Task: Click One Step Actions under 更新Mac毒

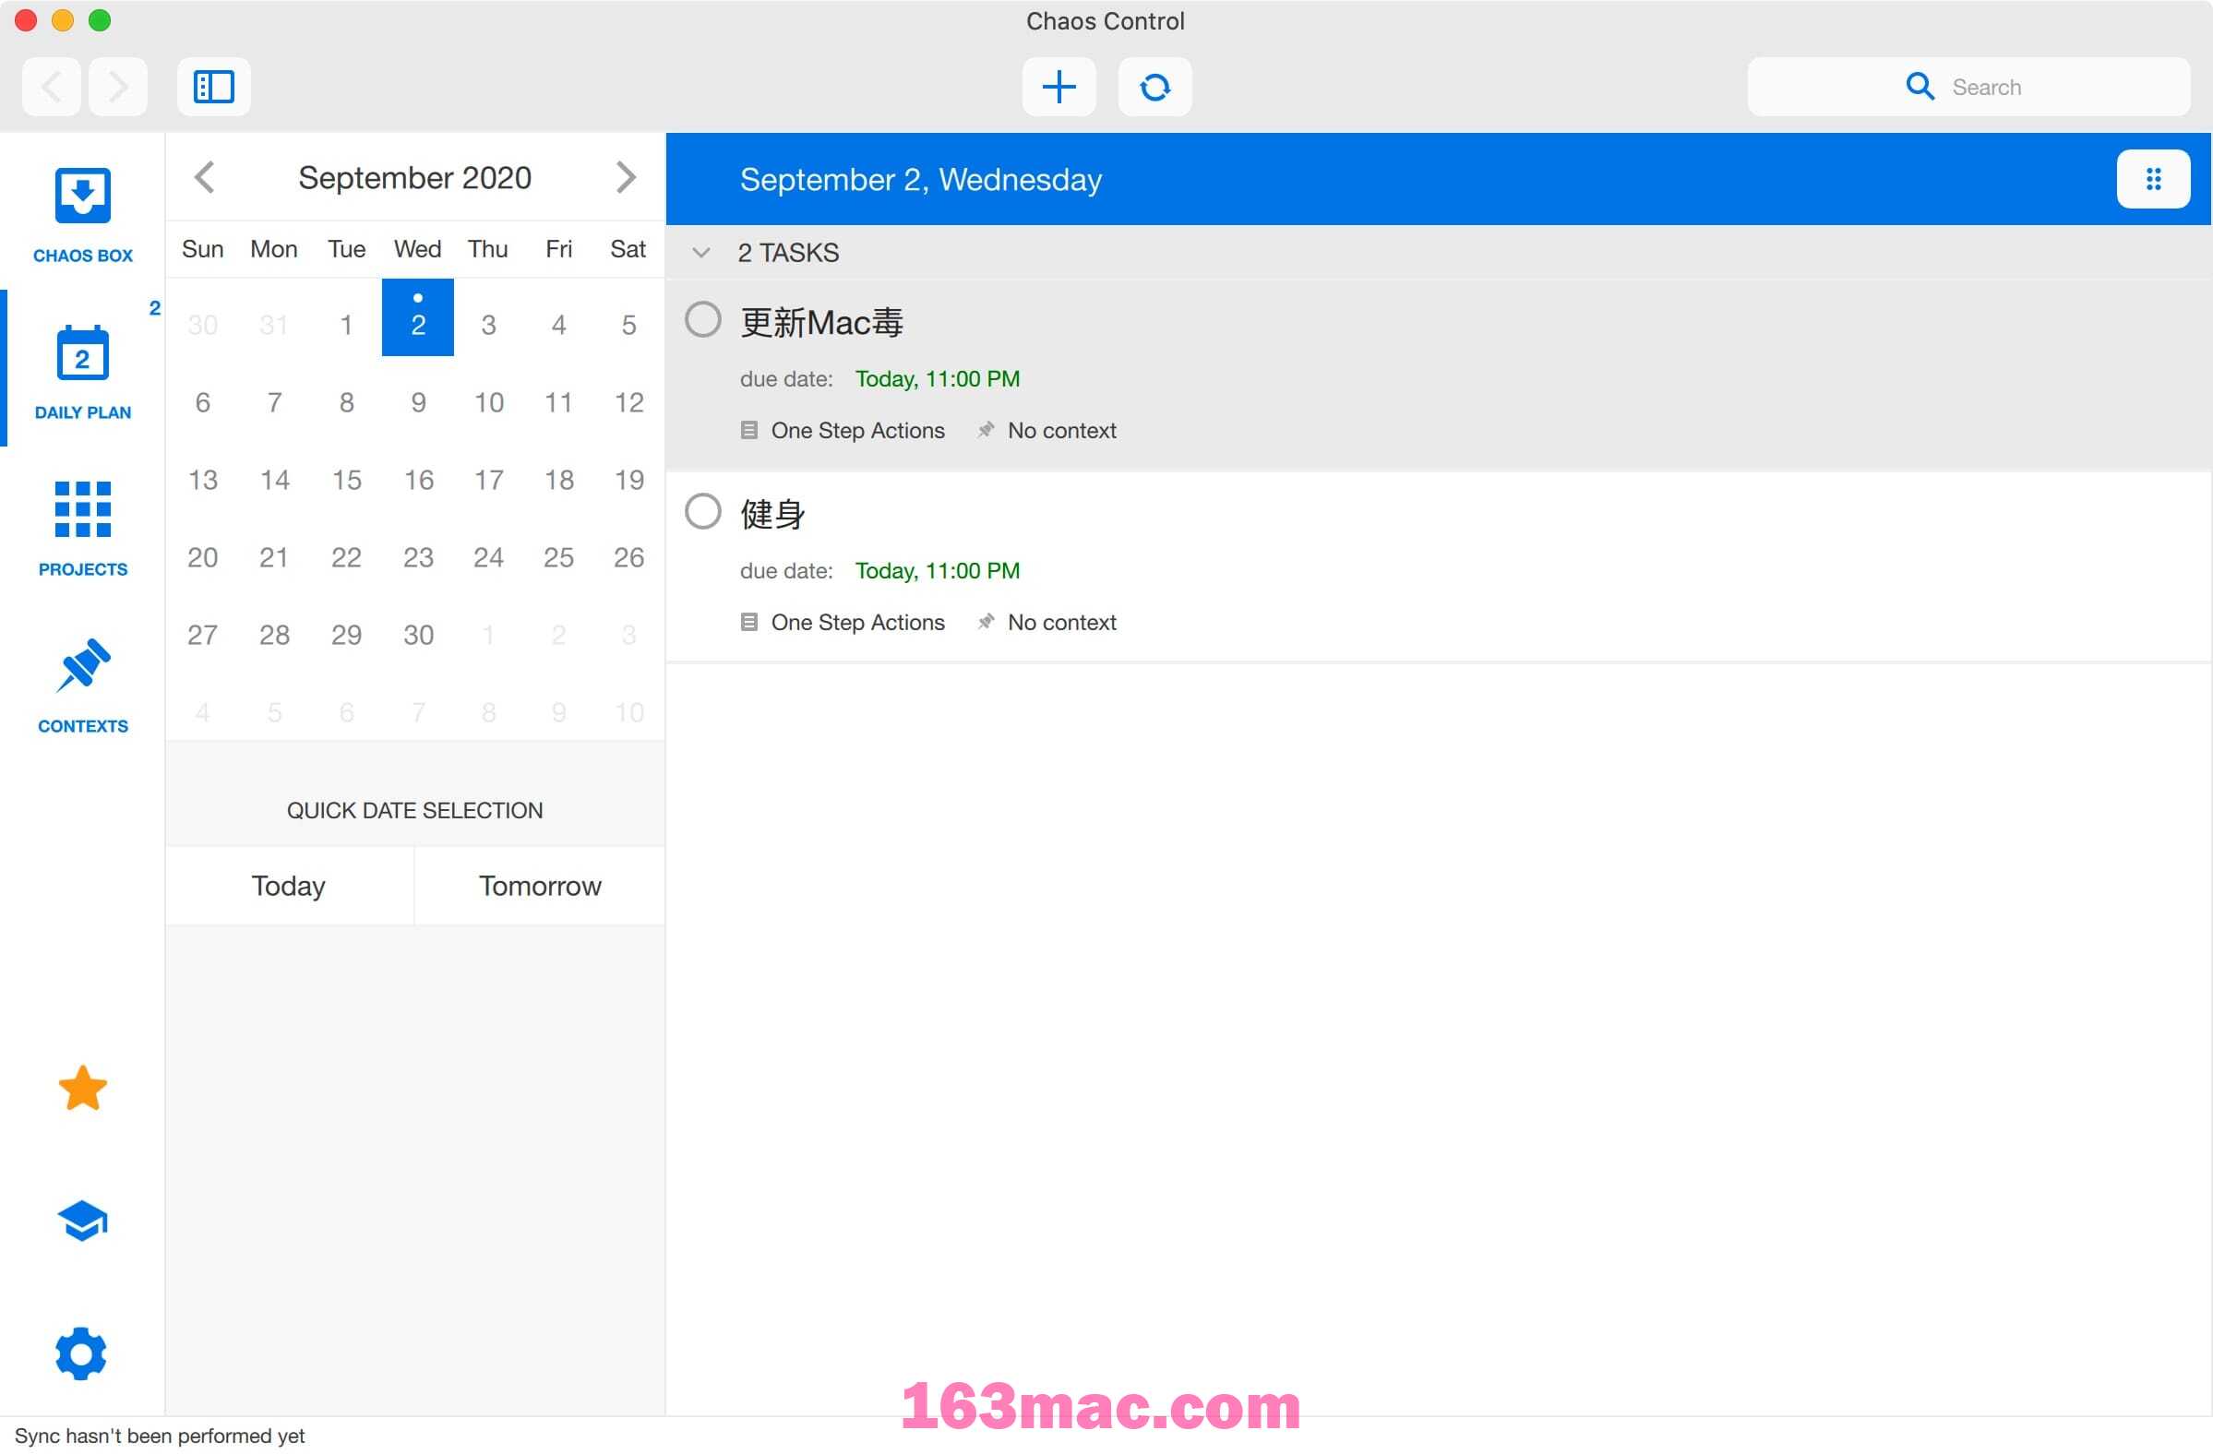Action: (x=858, y=431)
